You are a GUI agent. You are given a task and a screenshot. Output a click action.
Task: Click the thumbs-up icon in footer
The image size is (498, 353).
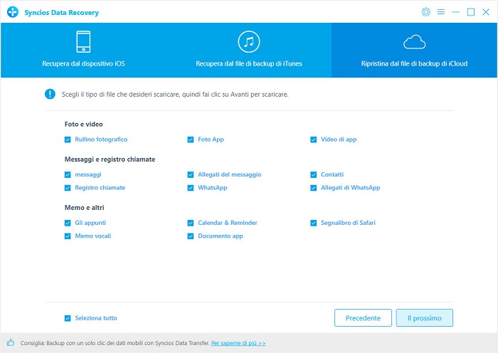coord(11,342)
